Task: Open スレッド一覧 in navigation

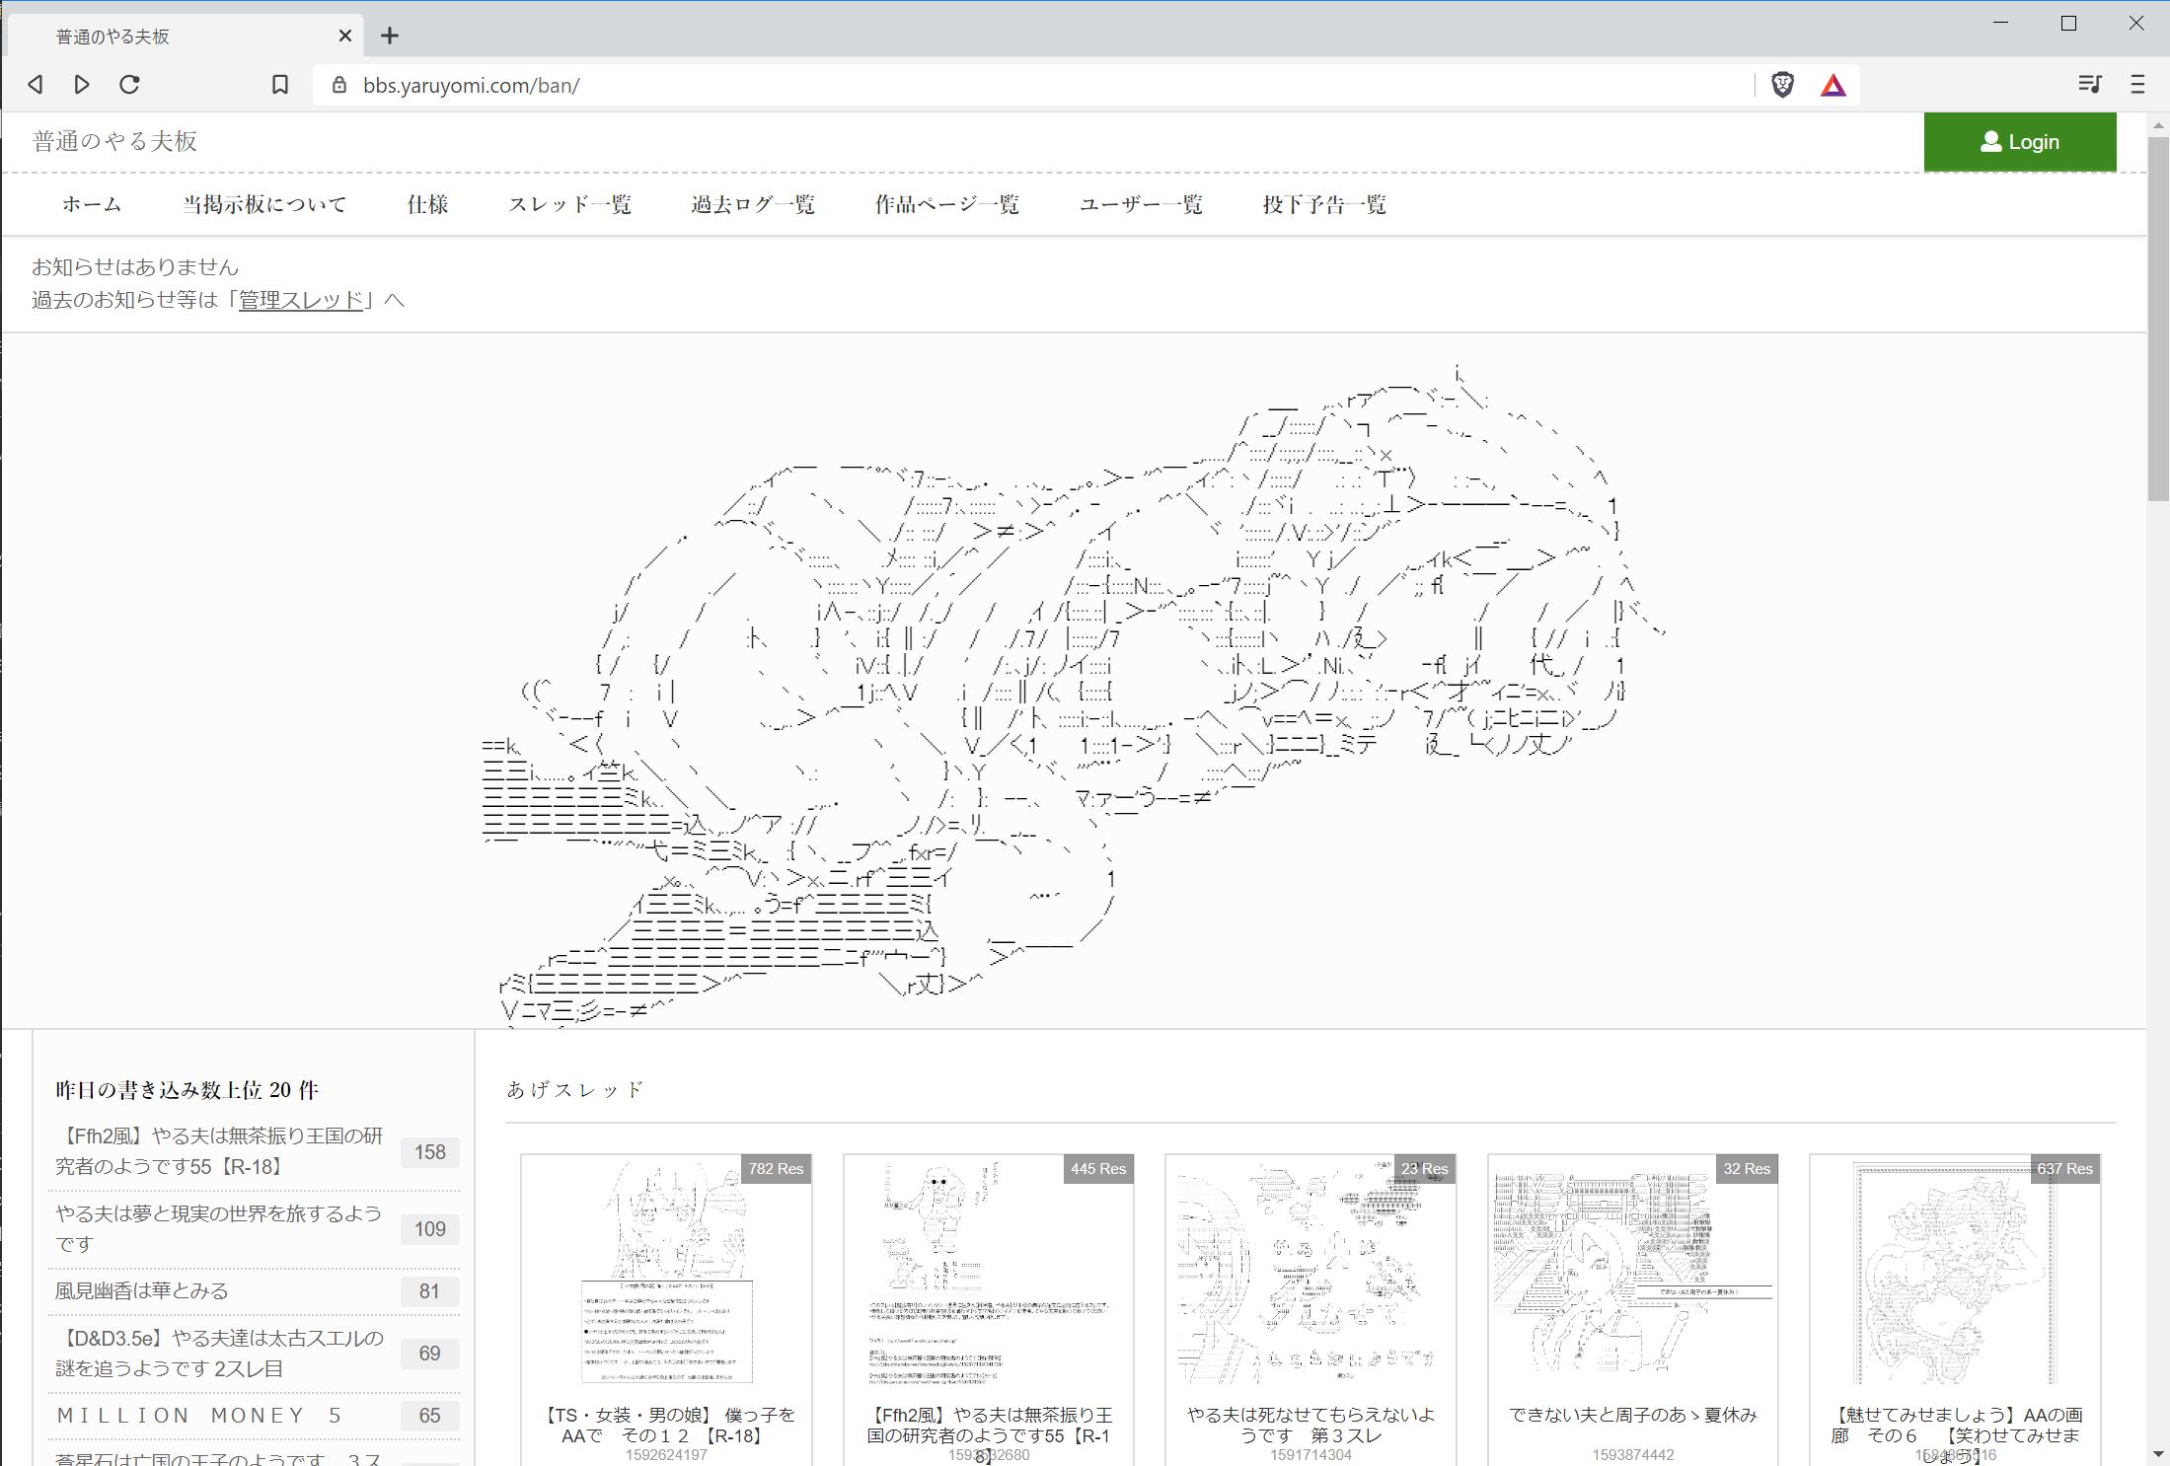Action: point(569,204)
